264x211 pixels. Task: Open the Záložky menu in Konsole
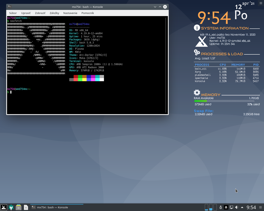pyautogui.click(x=54, y=13)
